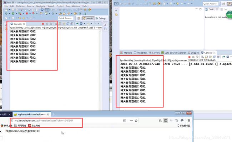Open Run menu in left Eclipse window
232x142 pixels.
point(68,6)
